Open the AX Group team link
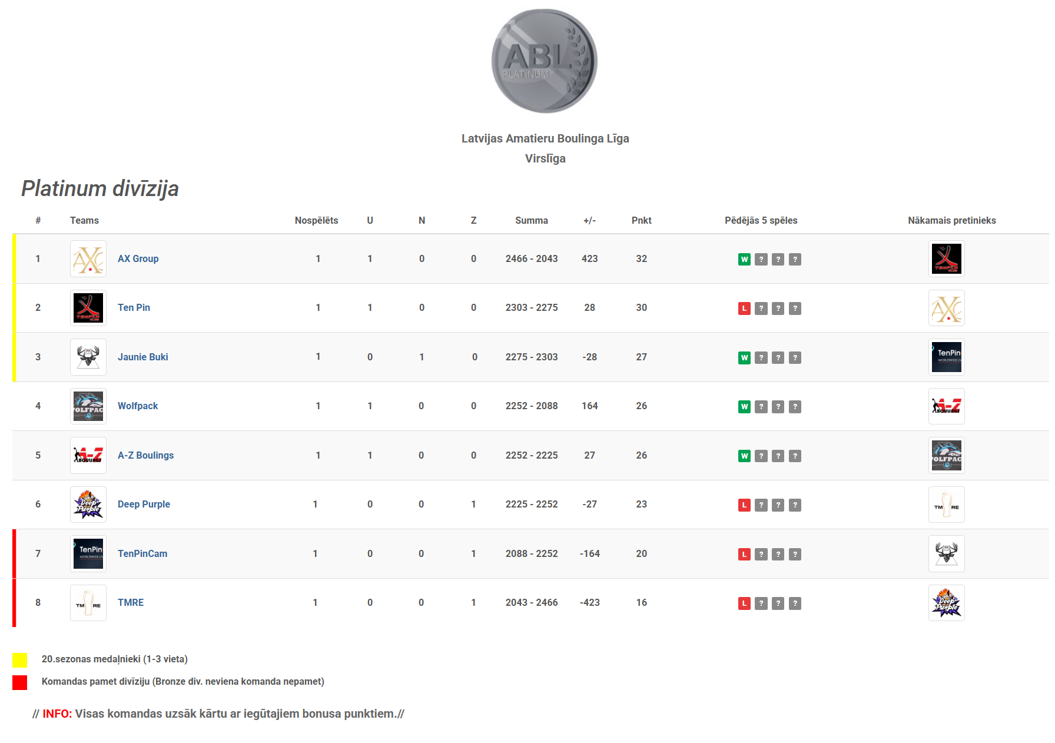Image resolution: width=1055 pixels, height=743 pixels. coord(138,259)
